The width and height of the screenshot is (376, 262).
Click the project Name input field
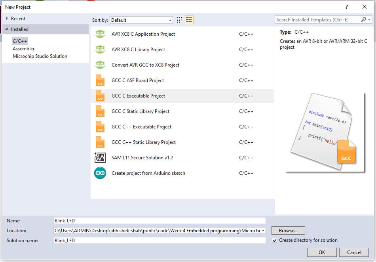pos(160,221)
